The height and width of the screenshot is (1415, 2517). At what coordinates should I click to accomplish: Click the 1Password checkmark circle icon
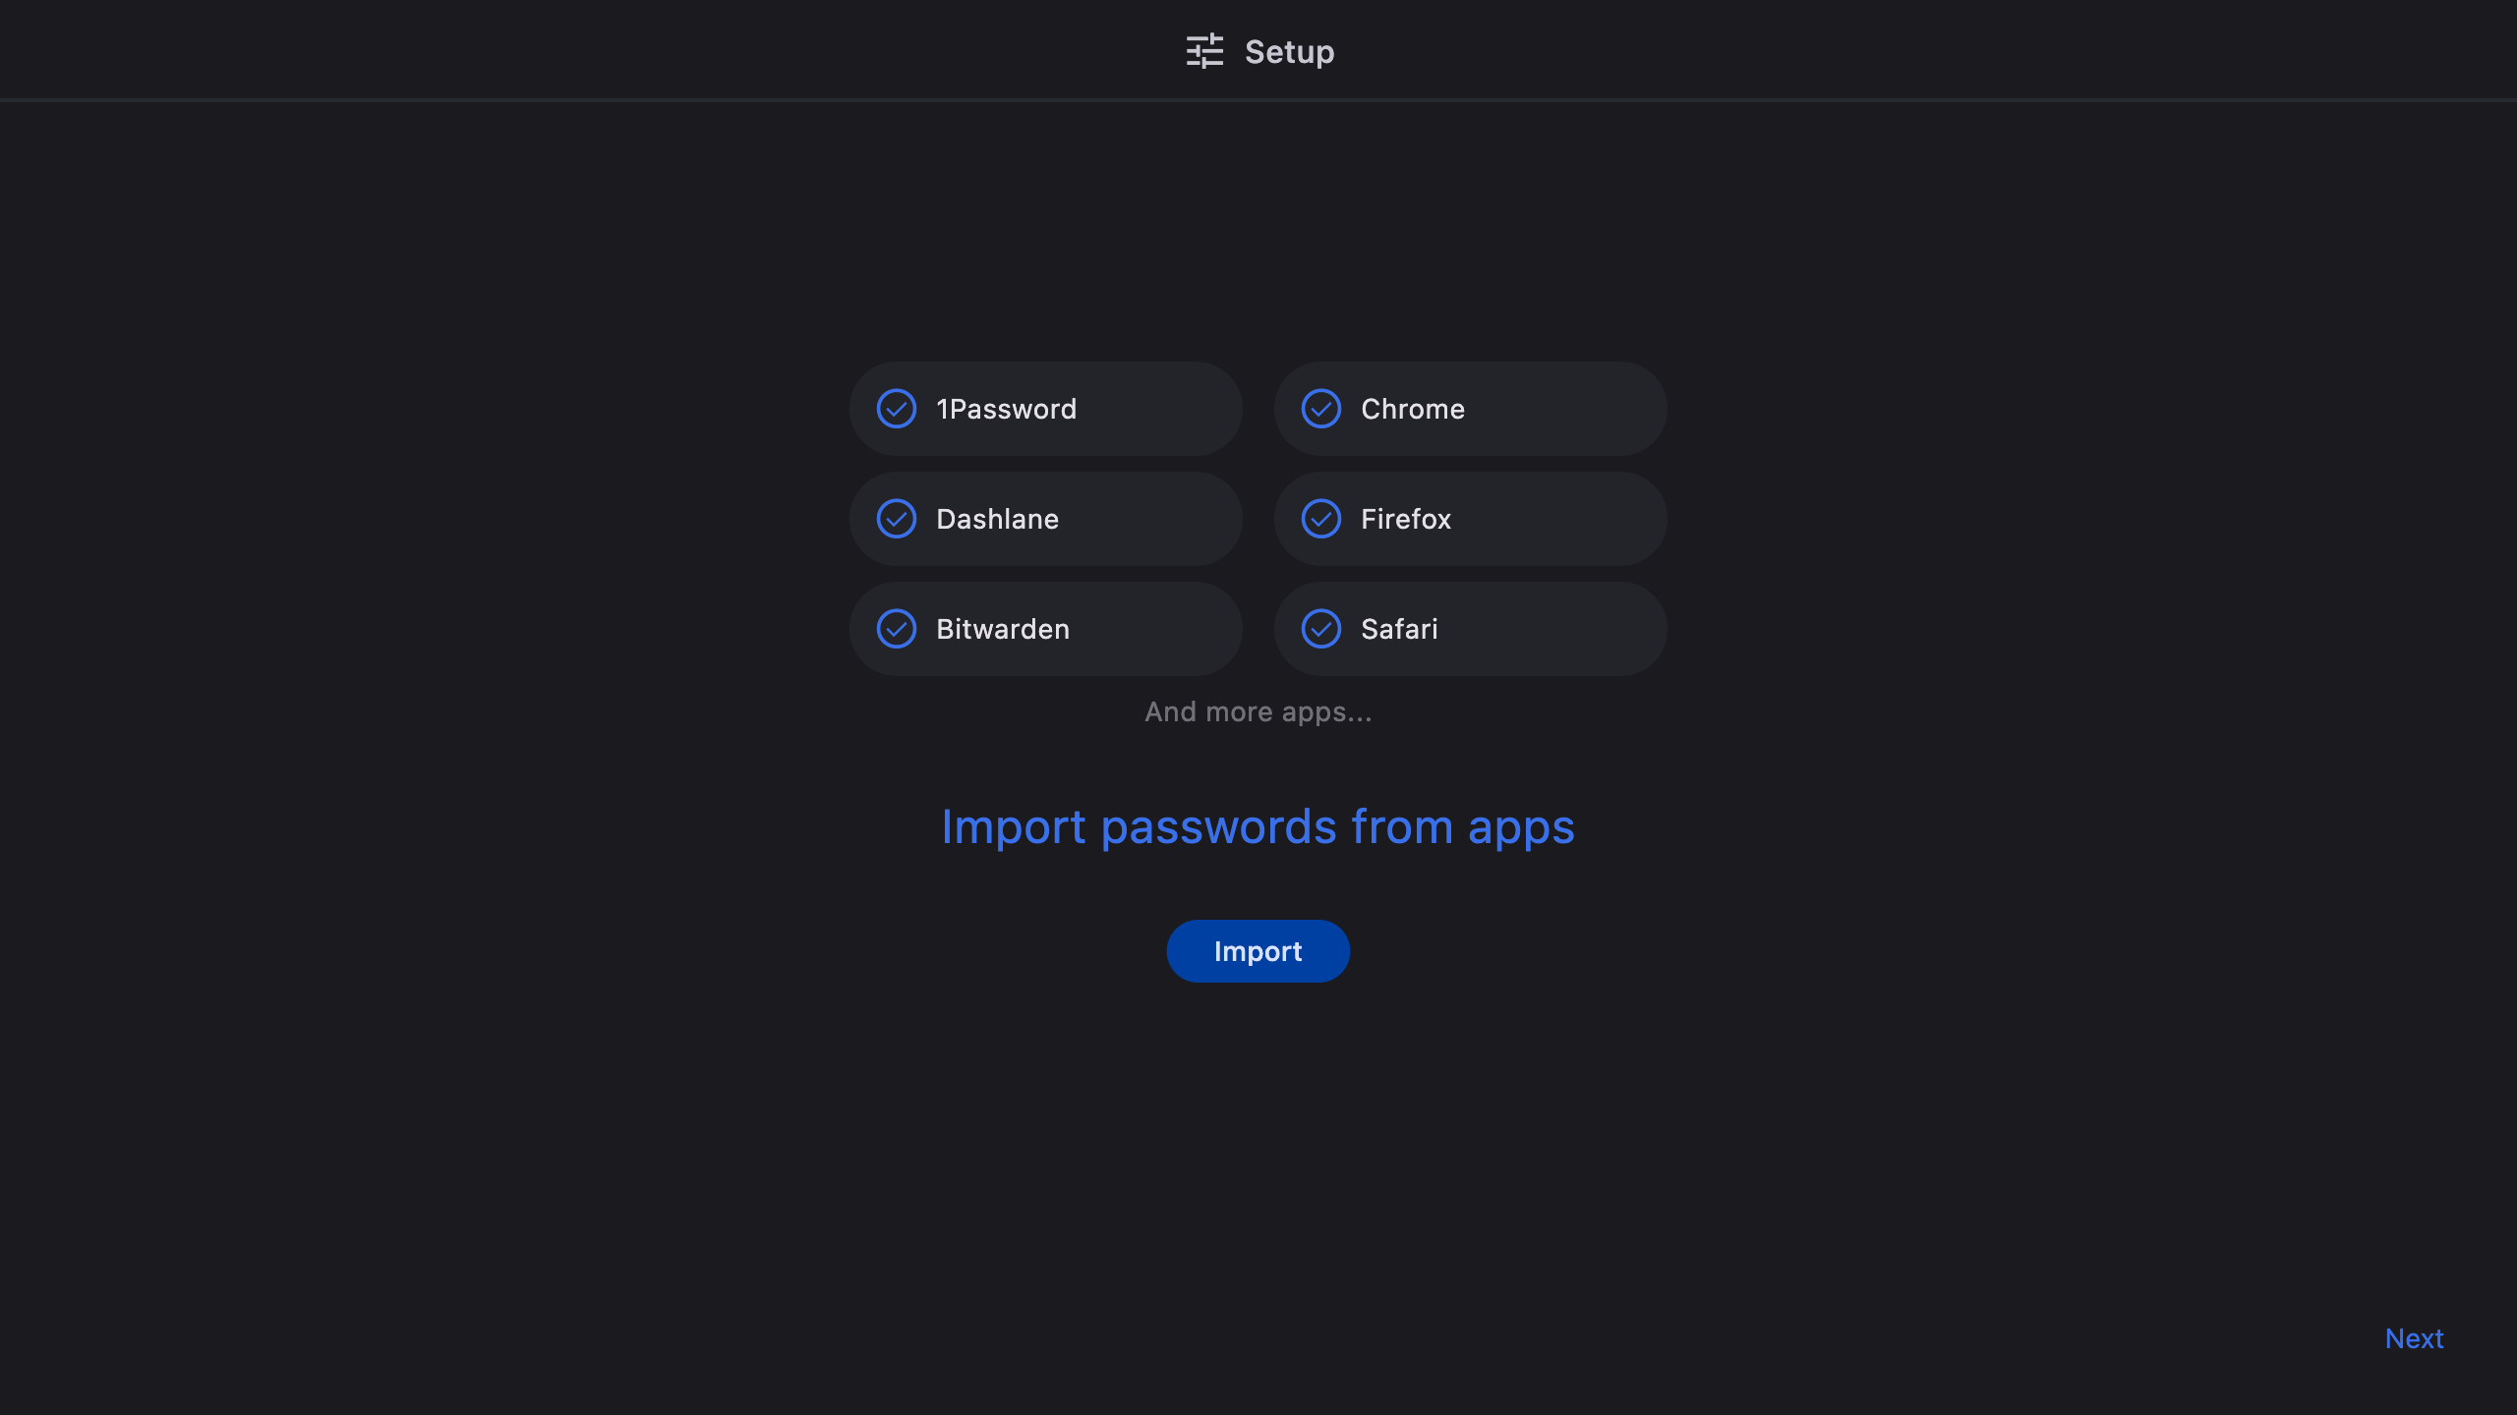[897, 409]
